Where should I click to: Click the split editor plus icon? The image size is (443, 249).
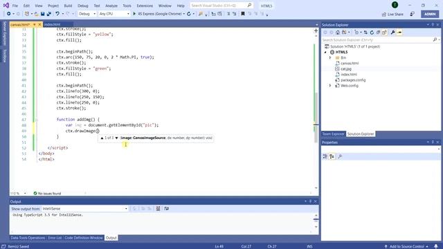click(316, 30)
